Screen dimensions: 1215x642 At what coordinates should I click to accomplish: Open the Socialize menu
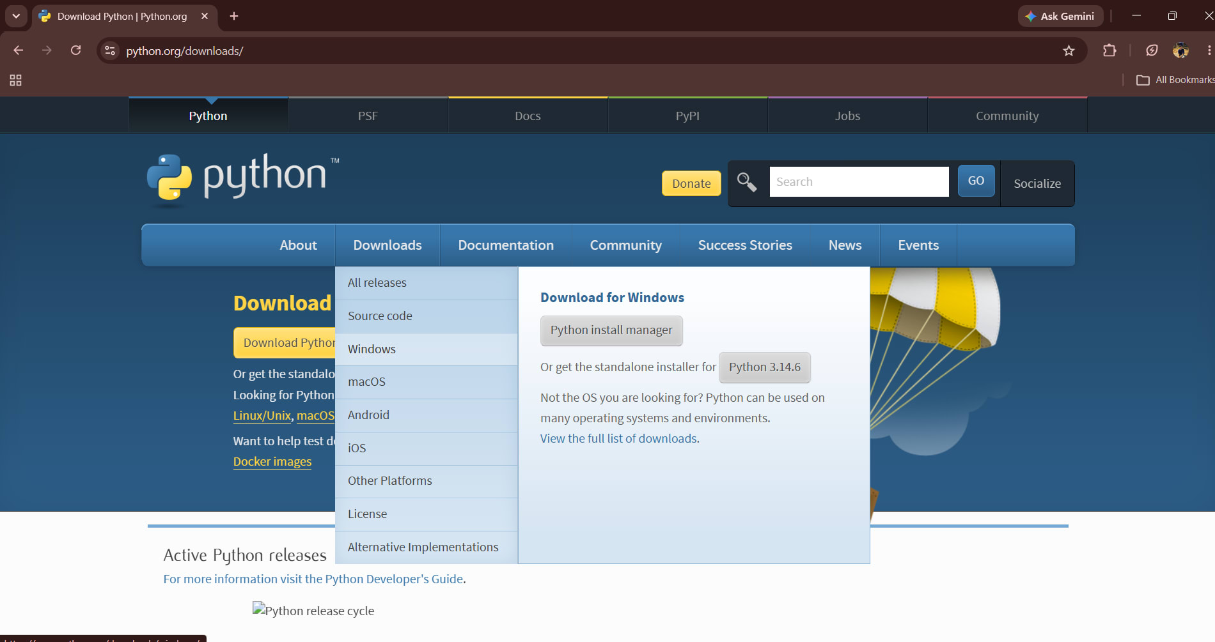[x=1037, y=183]
